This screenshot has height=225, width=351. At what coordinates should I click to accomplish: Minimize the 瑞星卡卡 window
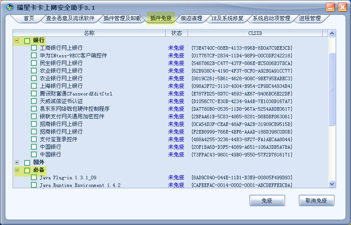pos(330,7)
